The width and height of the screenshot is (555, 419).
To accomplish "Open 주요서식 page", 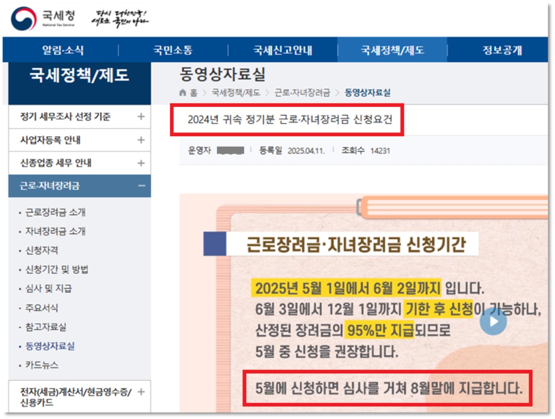I will coord(42,308).
